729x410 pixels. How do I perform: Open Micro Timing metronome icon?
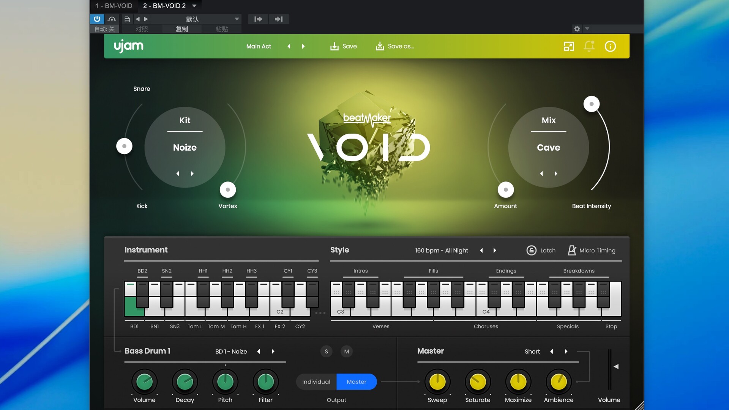pyautogui.click(x=571, y=251)
